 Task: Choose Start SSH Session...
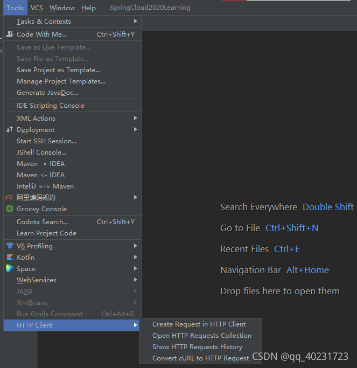pos(72,141)
